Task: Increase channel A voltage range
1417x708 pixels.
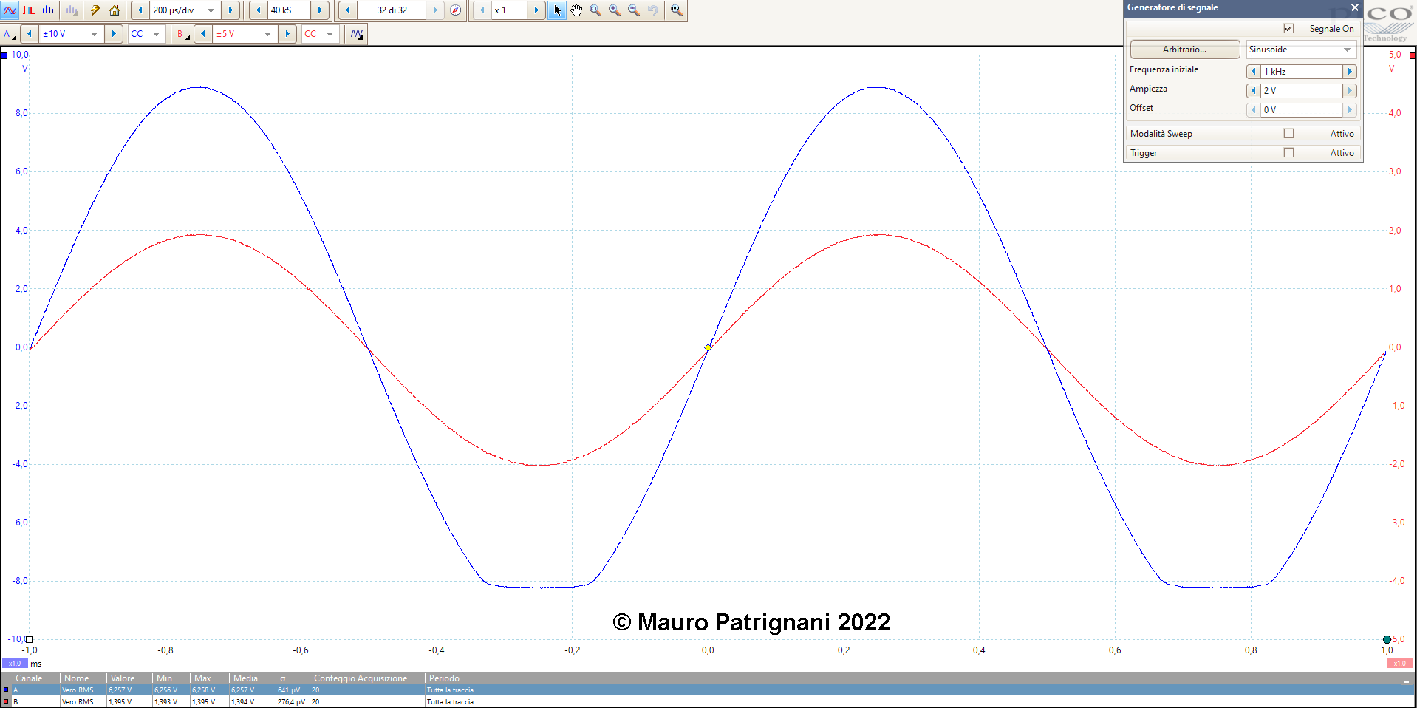Action: pyautogui.click(x=114, y=34)
